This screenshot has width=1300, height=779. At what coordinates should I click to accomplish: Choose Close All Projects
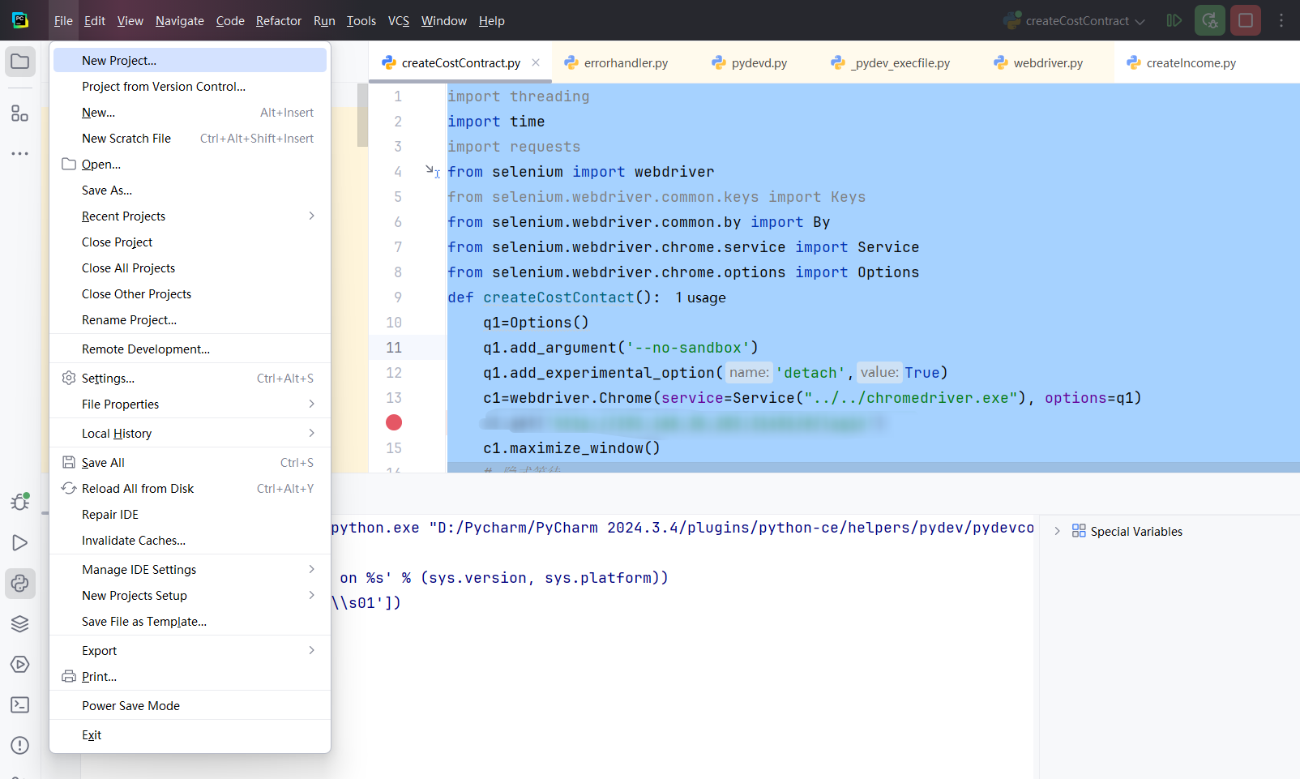[190, 268]
